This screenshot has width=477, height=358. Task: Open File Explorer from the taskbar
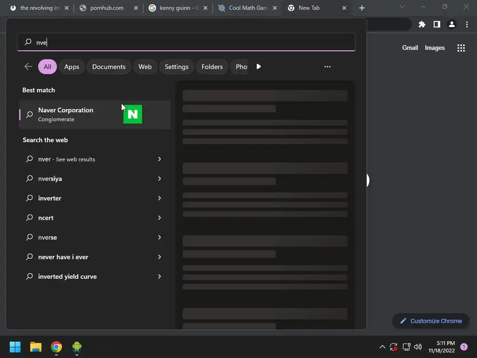35,347
